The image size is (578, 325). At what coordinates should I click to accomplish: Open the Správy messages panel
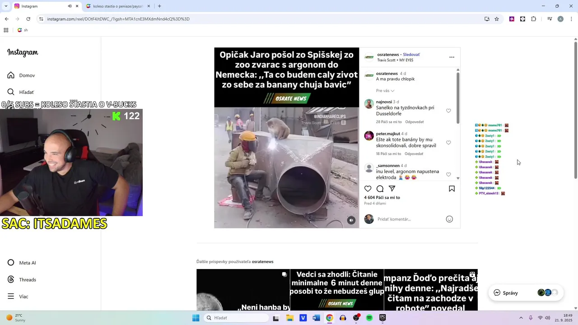tap(526, 292)
